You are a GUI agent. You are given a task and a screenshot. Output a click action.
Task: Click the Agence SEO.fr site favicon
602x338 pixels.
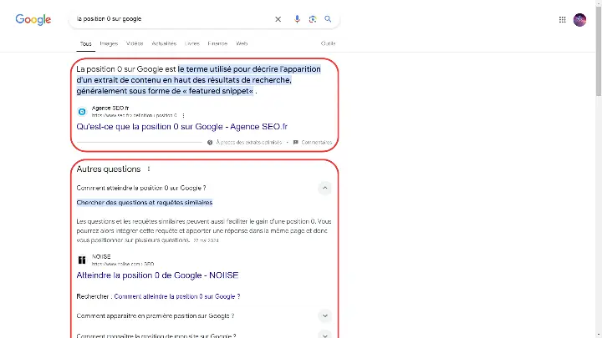coord(82,112)
